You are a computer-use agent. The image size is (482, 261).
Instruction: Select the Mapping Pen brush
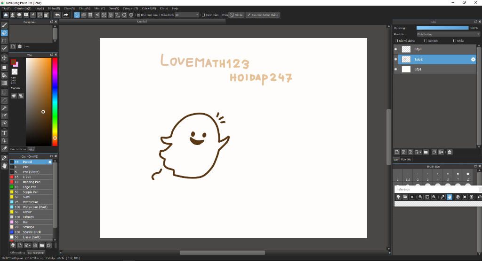(x=31, y=182)
